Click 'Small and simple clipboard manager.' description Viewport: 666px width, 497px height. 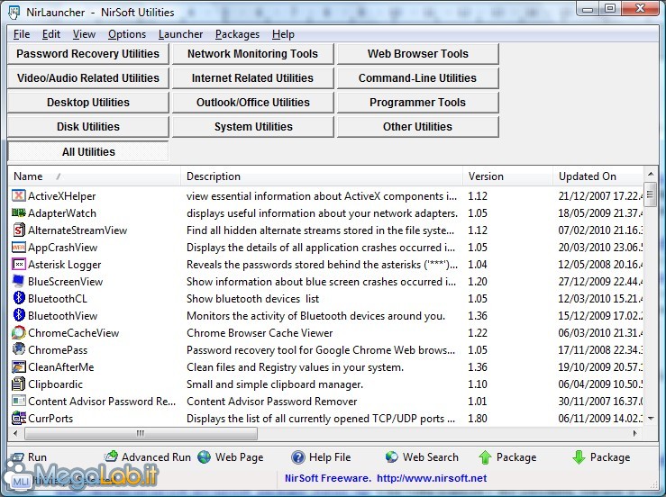(275, 384)
